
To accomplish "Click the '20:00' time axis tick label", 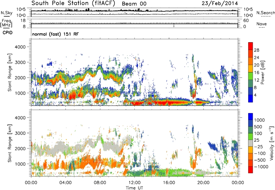I will tap(203, 183).
